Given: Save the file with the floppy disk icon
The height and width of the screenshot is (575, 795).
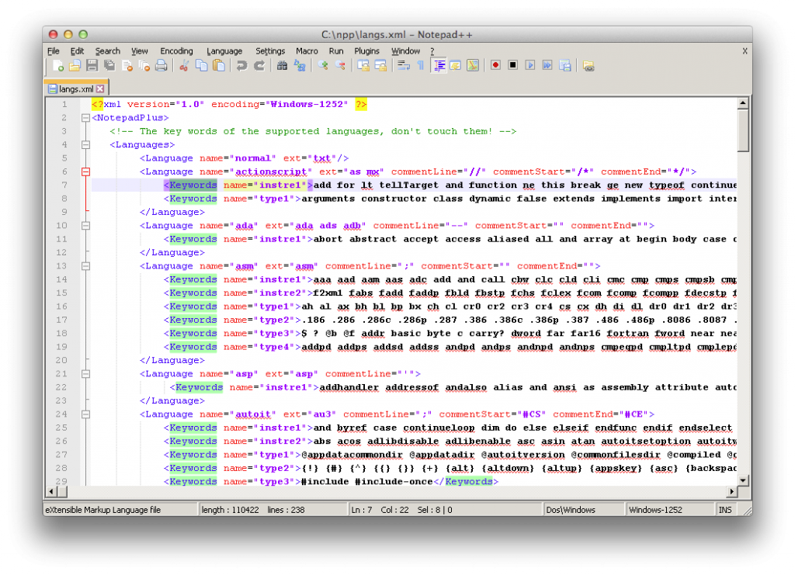Looking at the screenshot, I should click(92, 66).
